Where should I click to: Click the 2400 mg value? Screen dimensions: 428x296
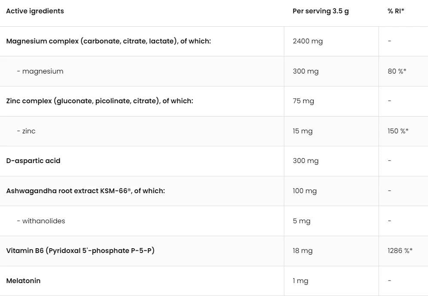(308, 41)
